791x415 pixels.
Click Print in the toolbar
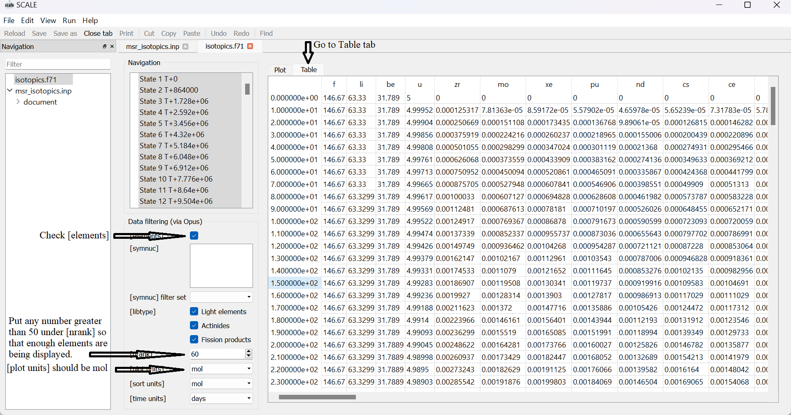click(126, 33)
